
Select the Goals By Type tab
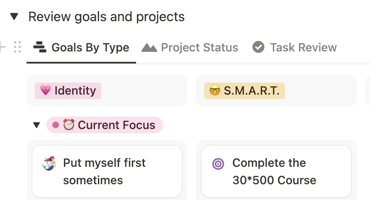click(90, 48)
